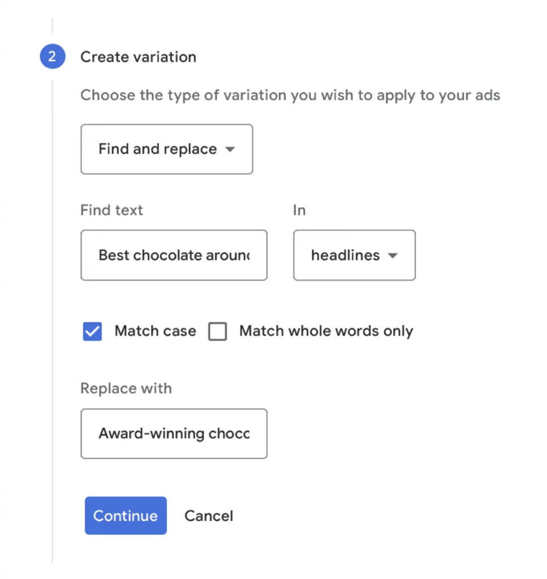Enable Match whole words only checkbox
The image size is (547, 579).
click(x=218, y=331)
